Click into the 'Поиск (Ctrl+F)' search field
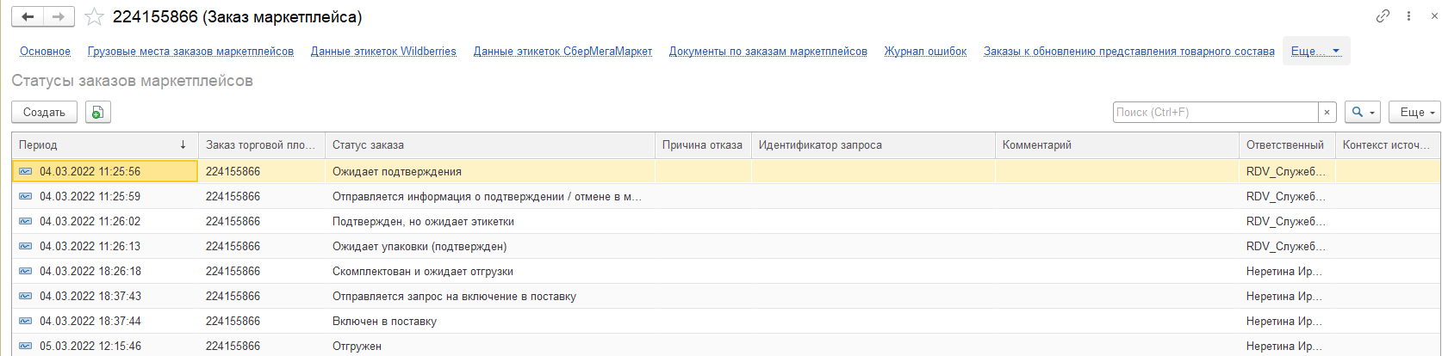 tap(1215, 112)
